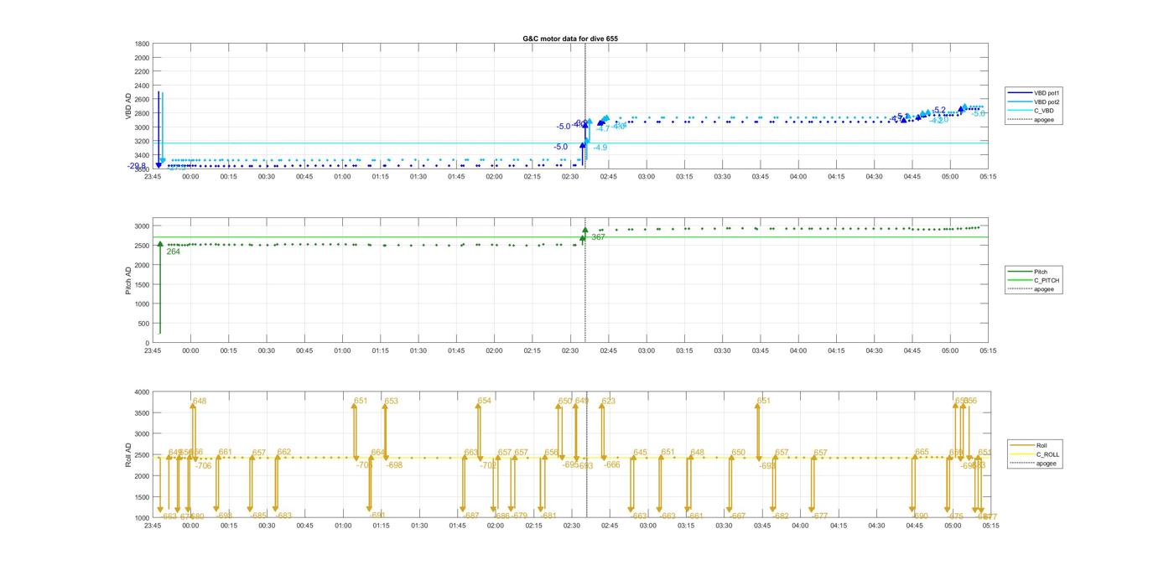
Task: Click the "500" tick on Pitch y-axis
Action: pos(144,324)
